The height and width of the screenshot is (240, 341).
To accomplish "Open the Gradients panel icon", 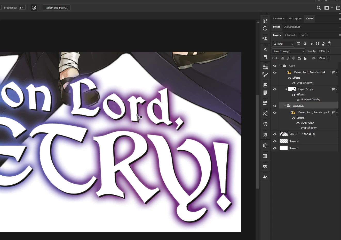I will [x=265, y=156].
